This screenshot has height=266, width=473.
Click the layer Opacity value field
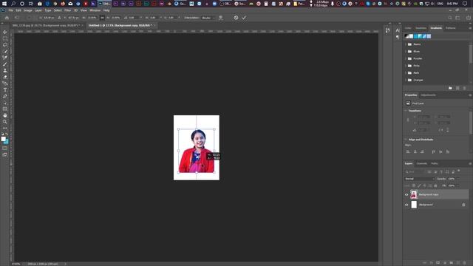pyautogui.click(x=452, y=179)
